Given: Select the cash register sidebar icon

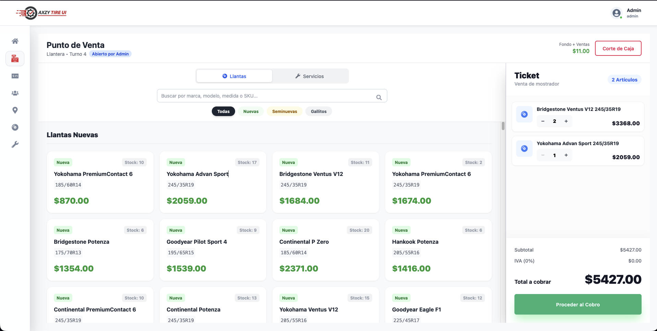Looking at the screenshot, I should tap(15, 59).
